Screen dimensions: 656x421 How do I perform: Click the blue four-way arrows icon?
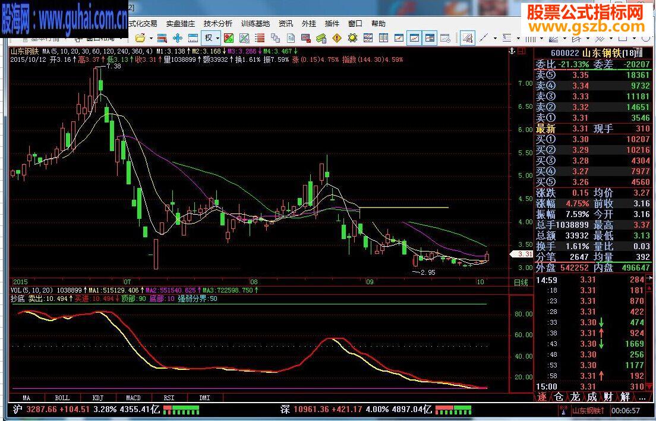click(177, 38)
